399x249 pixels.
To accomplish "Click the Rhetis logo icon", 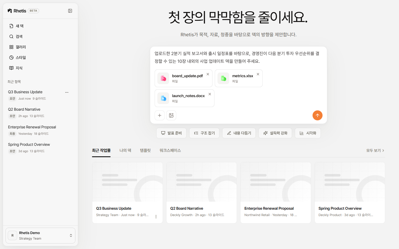I will point(10,11).
